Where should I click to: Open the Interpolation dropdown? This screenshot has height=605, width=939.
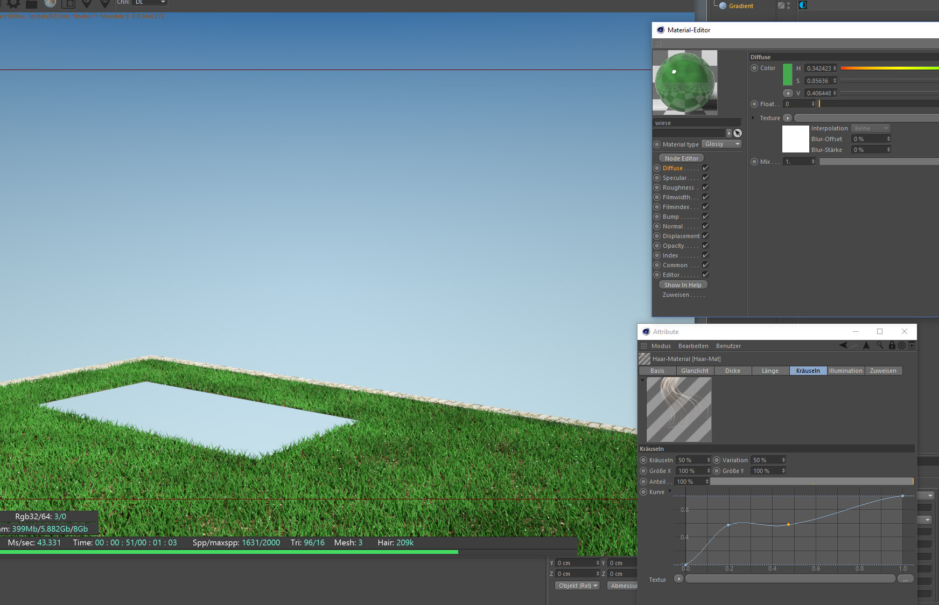point(871,128)
